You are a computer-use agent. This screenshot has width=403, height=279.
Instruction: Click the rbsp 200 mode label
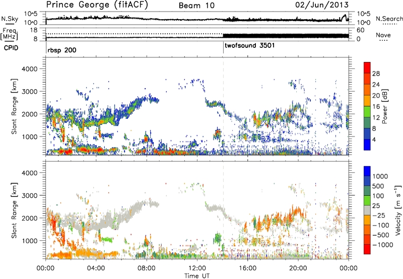tap(62, 50)
